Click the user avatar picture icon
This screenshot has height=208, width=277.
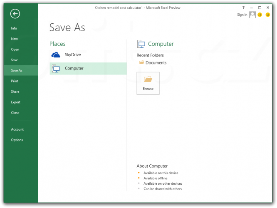pos(252,15)
